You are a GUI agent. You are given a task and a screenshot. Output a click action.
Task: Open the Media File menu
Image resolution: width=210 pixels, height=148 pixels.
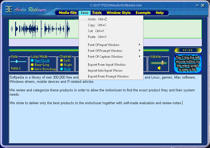68,13
